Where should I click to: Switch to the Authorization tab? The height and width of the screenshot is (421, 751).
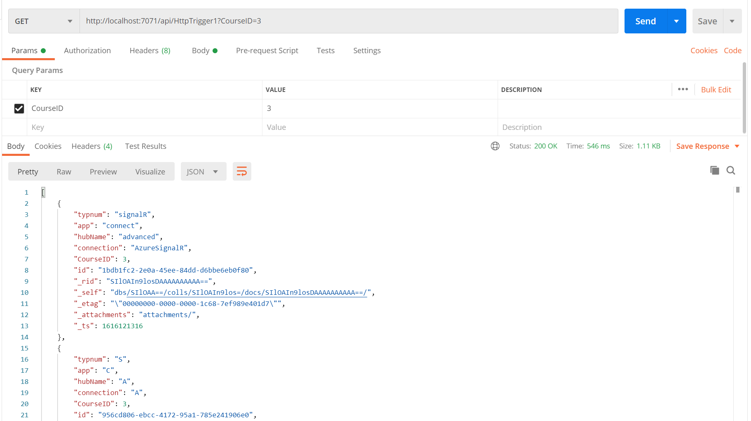click(x=87, y=50)
